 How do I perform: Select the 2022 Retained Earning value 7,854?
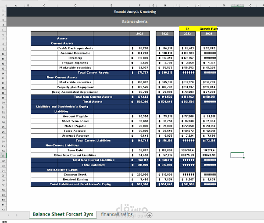pyautogui.click(x=165, y=180)
